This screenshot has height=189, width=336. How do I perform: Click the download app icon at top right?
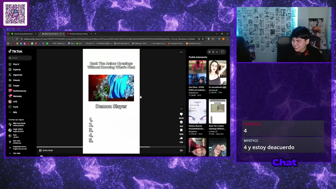coord(217,52)
